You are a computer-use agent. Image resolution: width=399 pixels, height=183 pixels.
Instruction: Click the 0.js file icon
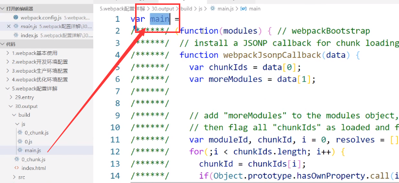click(20, 141)
